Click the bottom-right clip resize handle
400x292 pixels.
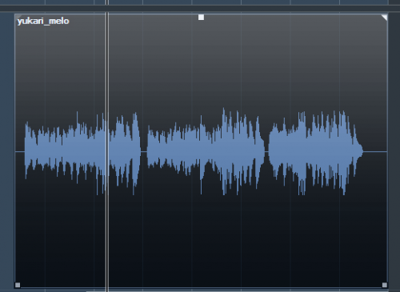pos(385,285)
